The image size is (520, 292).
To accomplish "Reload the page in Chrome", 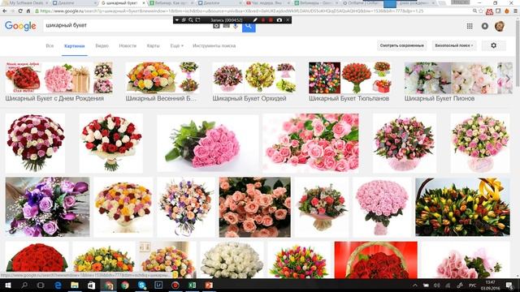I will point(20,11).
